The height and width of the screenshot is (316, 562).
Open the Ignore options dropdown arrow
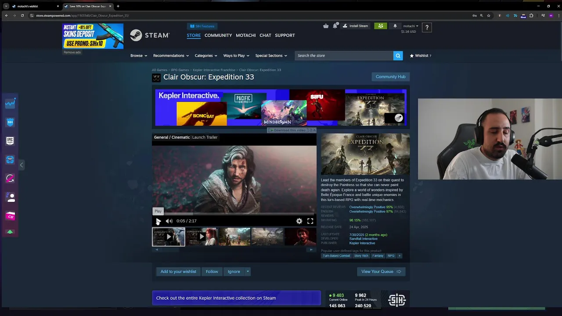click(x=248, y=272)
